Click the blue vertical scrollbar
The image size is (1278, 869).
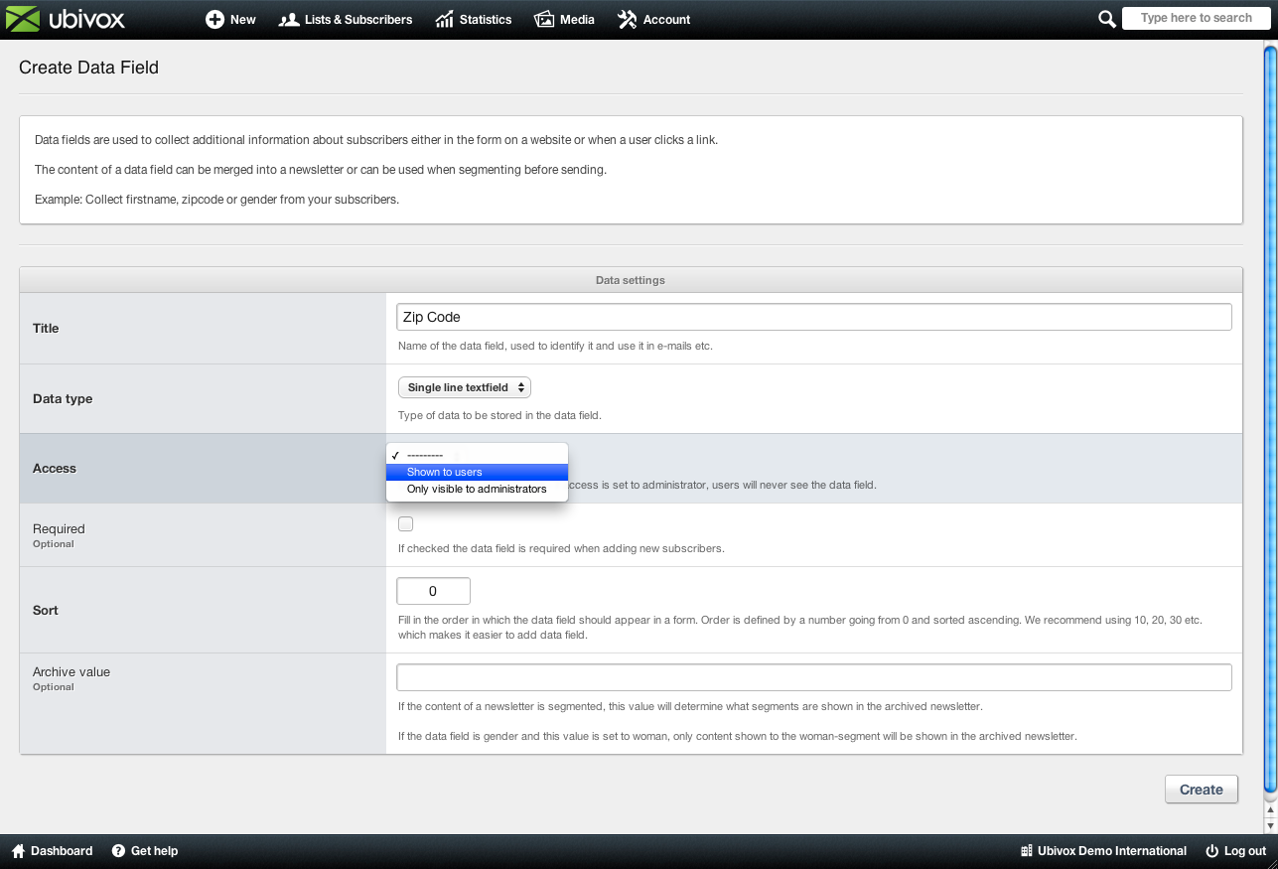tap(1270, 419)
